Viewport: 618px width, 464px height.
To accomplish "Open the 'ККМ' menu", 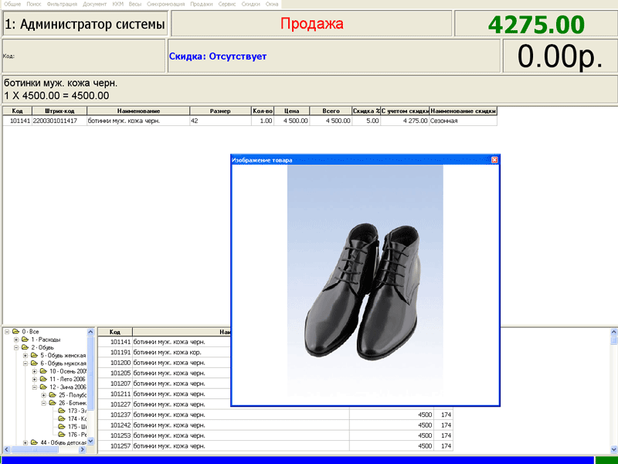I will (x=117, y=4).
